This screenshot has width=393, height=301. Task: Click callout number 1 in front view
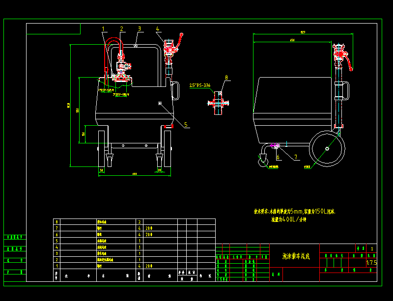[104, 28]
